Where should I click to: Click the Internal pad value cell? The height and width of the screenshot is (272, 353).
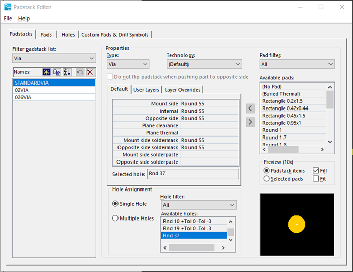tap(209, 111)
